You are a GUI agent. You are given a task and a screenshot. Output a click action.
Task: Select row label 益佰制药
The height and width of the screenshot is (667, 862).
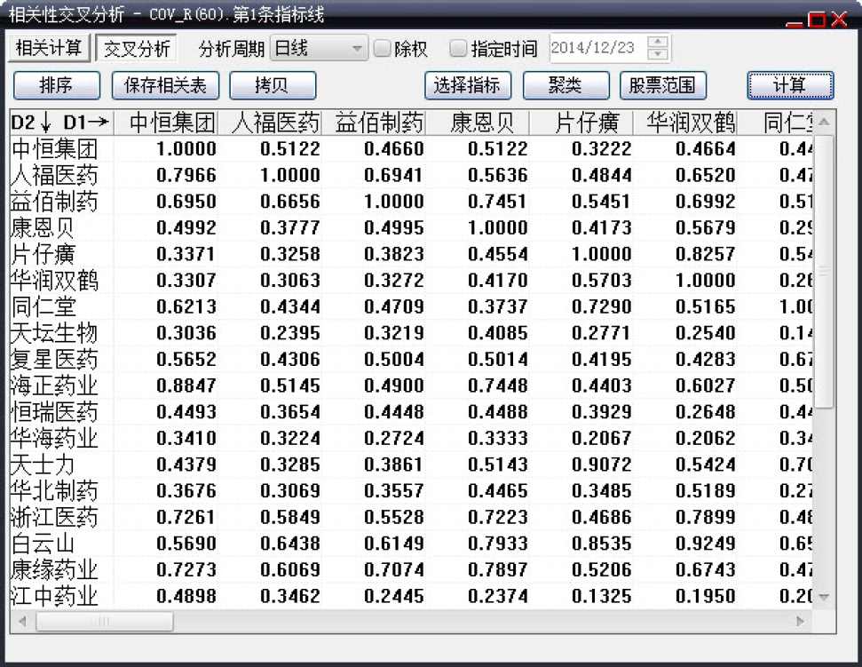(x=54, y=202)
